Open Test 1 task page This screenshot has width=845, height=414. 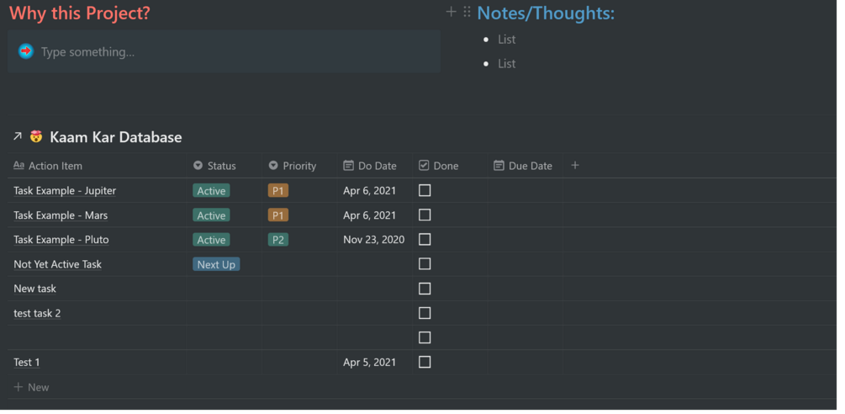click(26, 362)
